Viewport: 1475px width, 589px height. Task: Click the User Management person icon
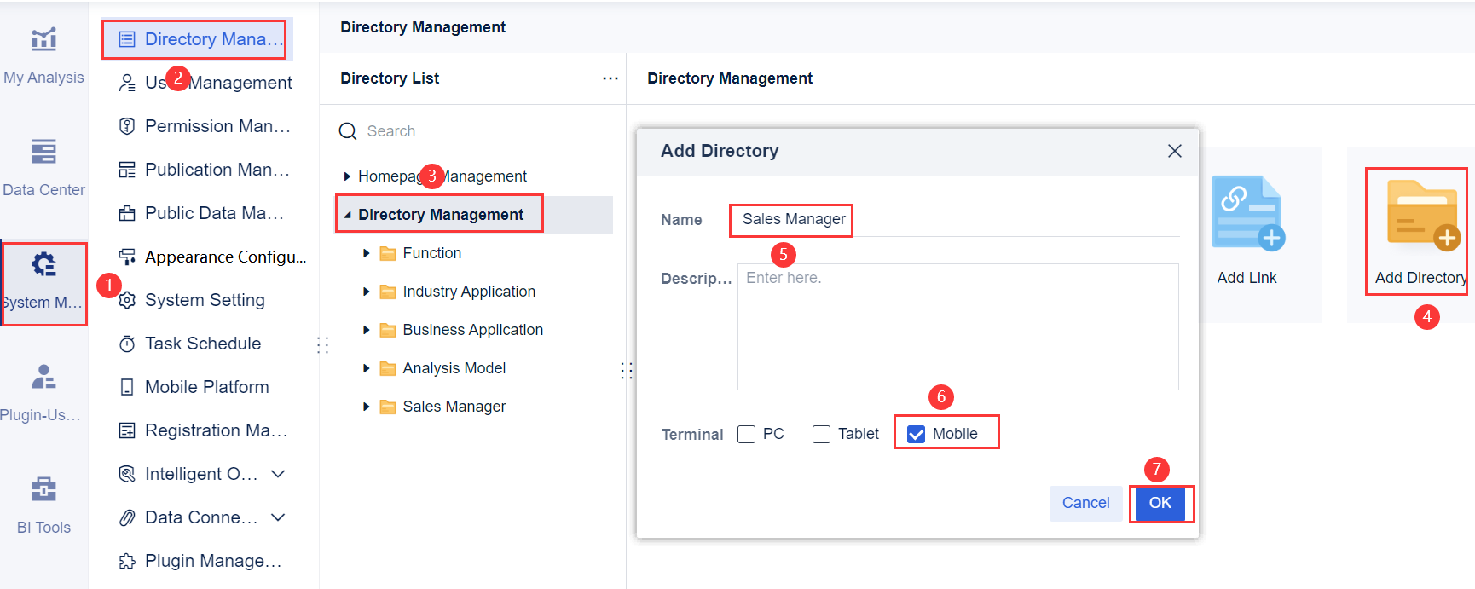(x=127, y=83)
